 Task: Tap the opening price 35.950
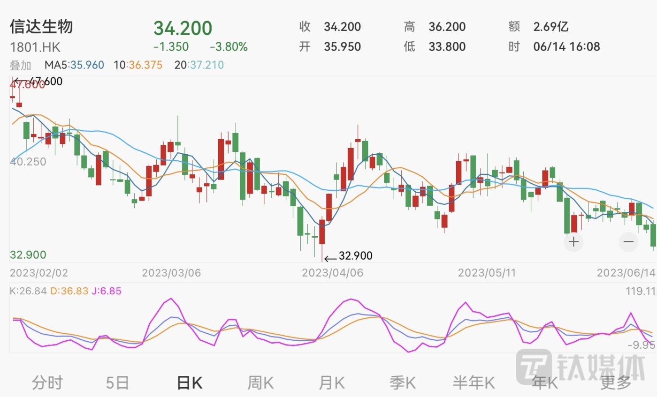click(342, 47)
